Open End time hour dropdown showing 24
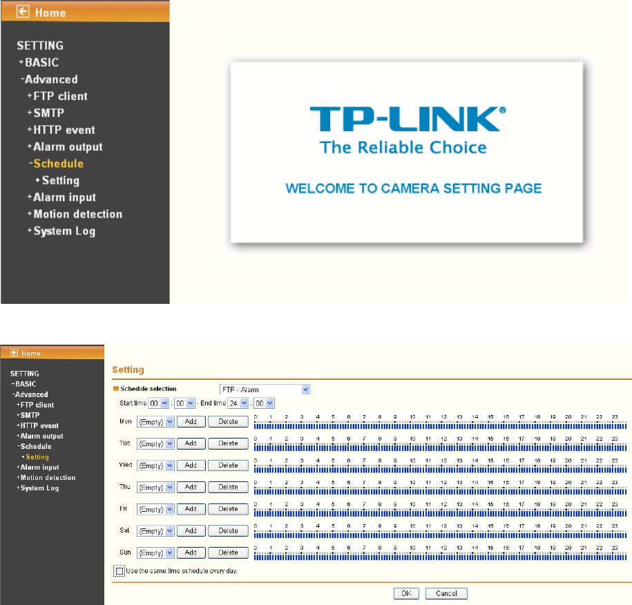The width and height of the screenshot is (632, 605). click(x=238, y=403)
